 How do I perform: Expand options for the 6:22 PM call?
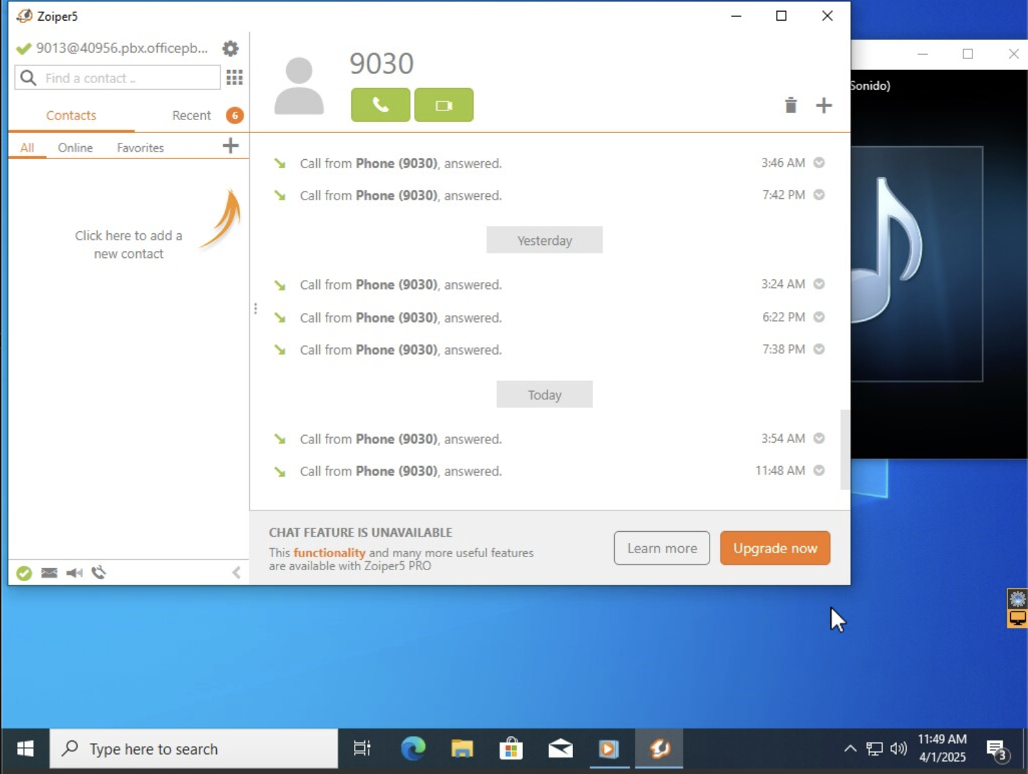(819, 317)
